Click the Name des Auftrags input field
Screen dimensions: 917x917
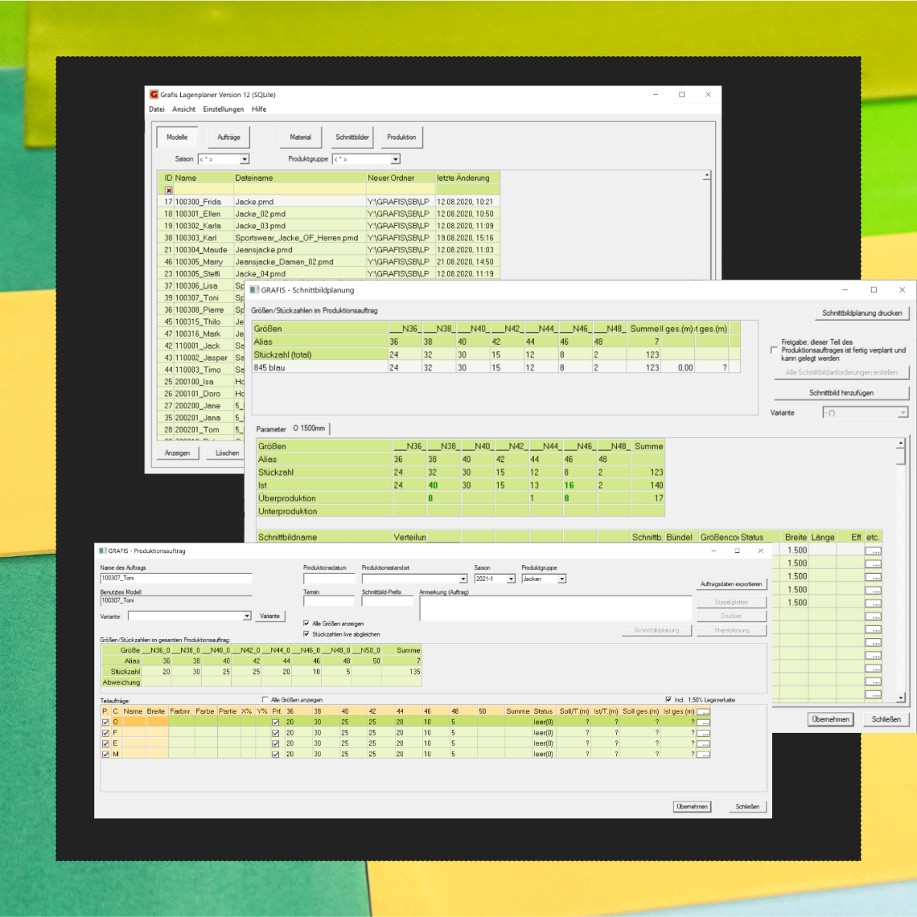[x=175, y=578]
